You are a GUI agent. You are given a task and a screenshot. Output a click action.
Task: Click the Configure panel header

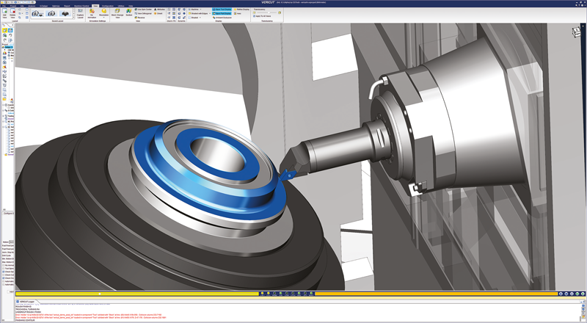(8, 213)
